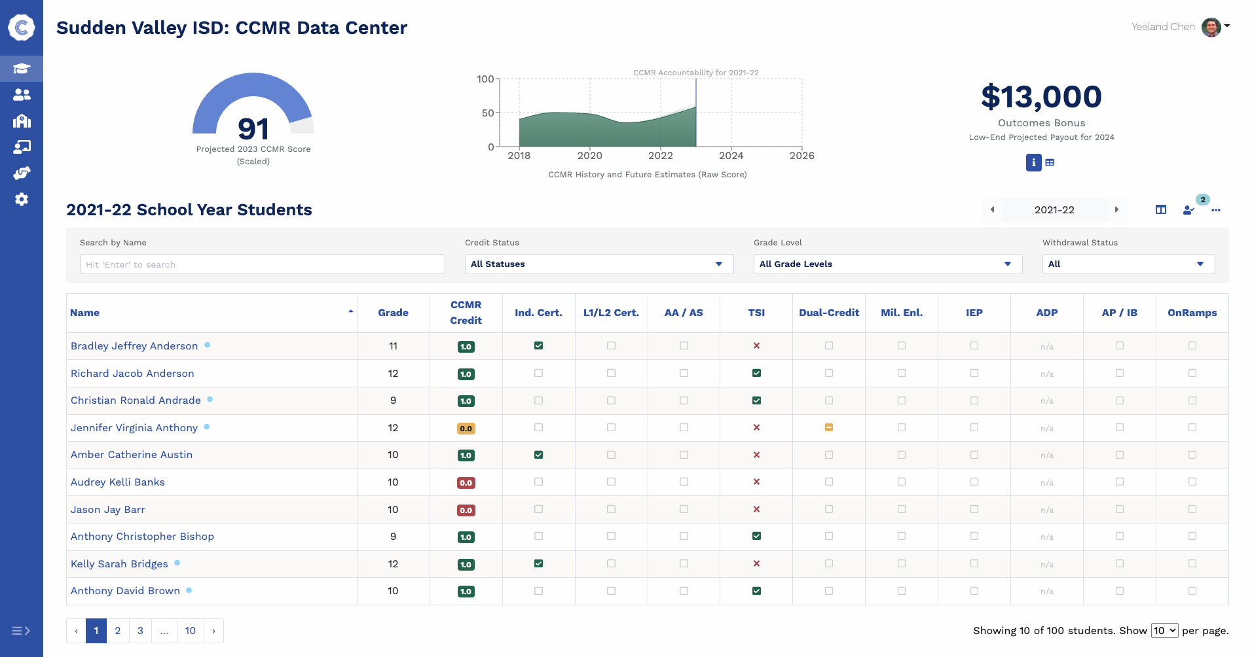Select the campus building icon in sidebar
Viewport: 1252px width, 657px height.
pos(22,120)
